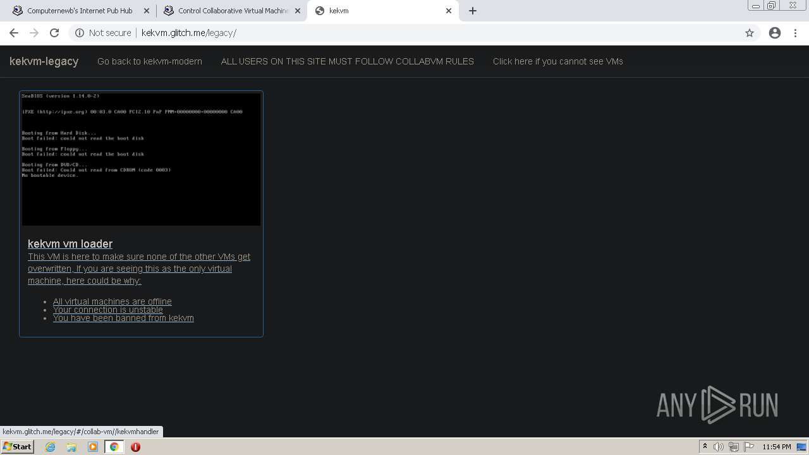Open Windows Media Player taskbar icon
Viewport: 809px width, 455px height.
(x=93, y=447)
